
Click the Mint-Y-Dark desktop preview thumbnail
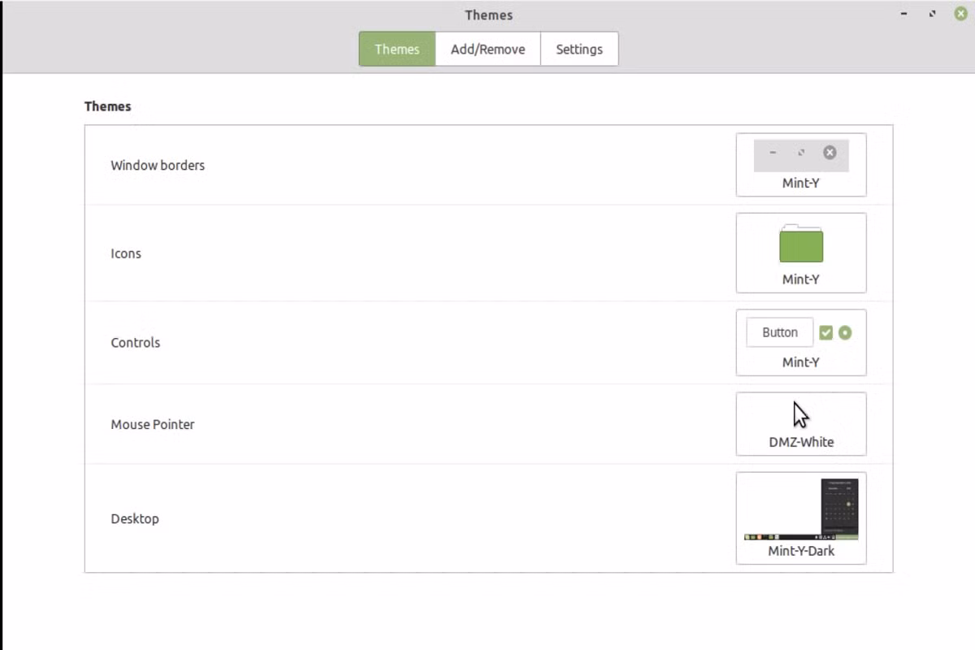[801, 509]
